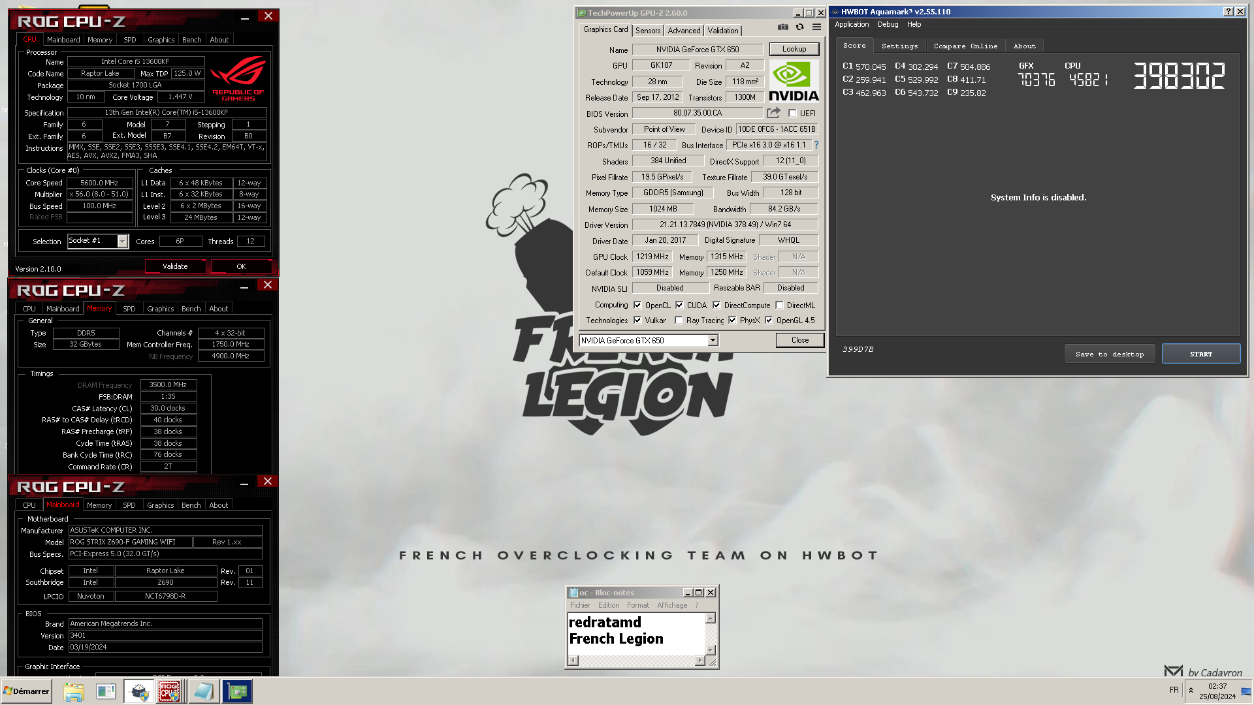Open the Notepad taskbar icon

tap(203, 691)
